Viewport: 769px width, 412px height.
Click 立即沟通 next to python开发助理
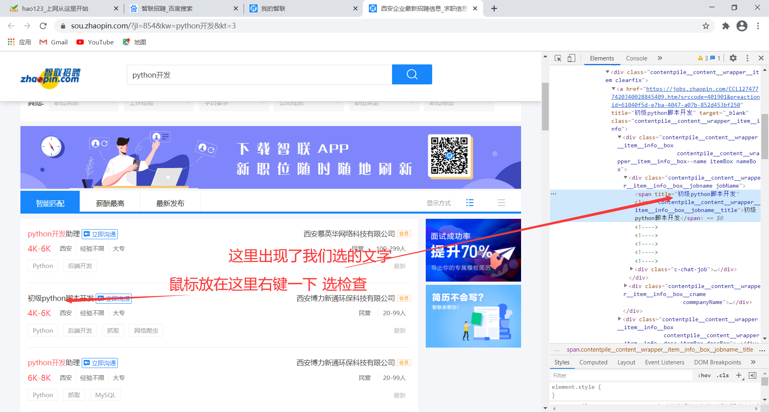(x=99, y=234)
